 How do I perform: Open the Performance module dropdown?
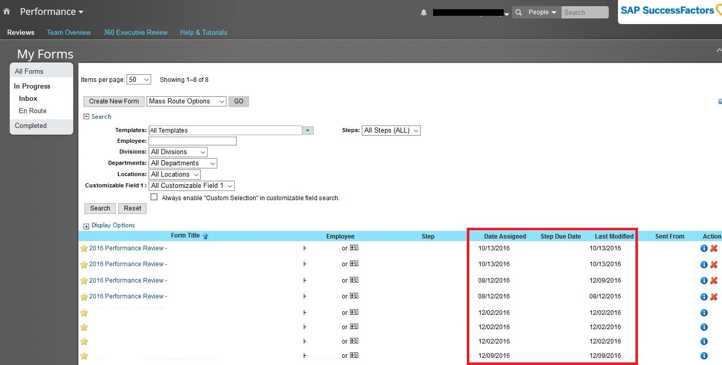point(52,11)
